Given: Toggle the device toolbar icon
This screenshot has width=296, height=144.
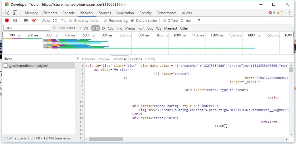Looking at the screenshot, I should point(15,13).
